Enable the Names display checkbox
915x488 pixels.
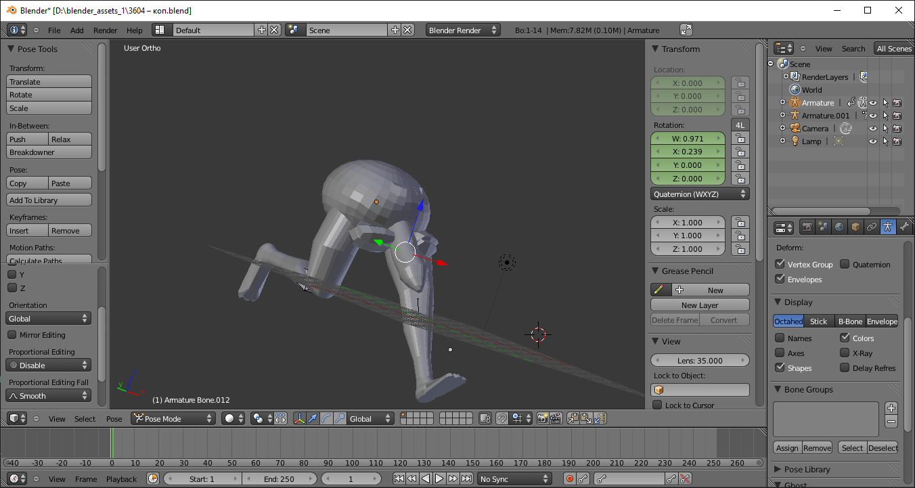click(780, 338)
